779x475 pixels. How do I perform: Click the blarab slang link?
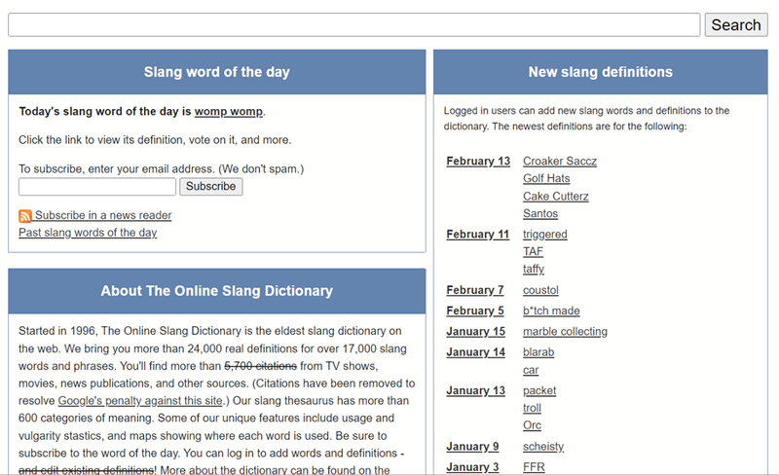click(538, 352)
